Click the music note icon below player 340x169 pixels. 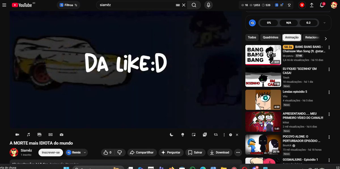[28, 135]
